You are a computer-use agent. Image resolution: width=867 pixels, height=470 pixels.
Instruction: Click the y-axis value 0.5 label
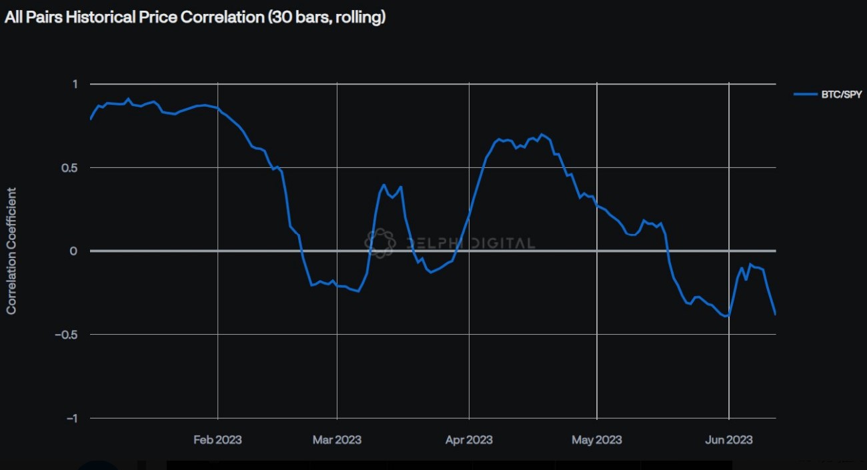[69, 168]
